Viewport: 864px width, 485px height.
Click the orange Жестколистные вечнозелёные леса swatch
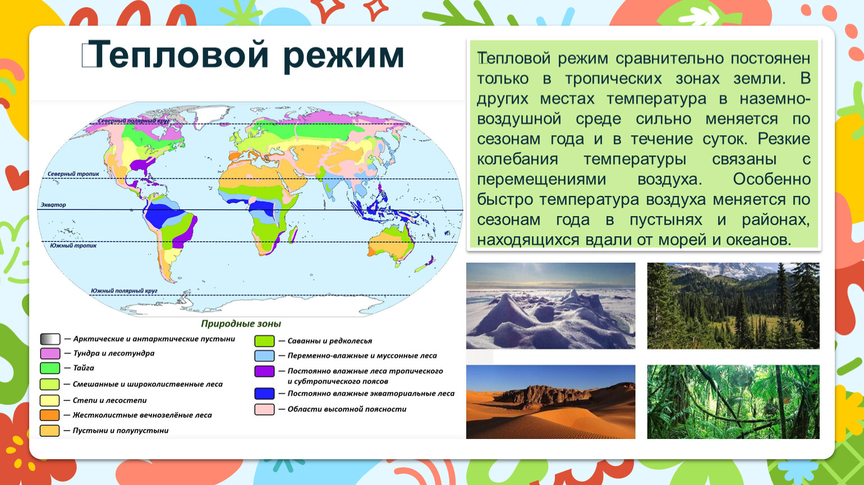coord(50,415)
